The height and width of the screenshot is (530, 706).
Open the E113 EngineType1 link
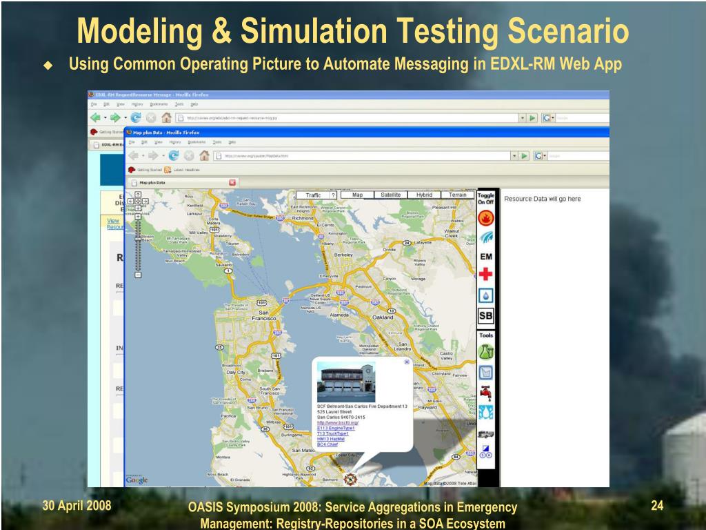pyautogui.click(x=336, y=428)
